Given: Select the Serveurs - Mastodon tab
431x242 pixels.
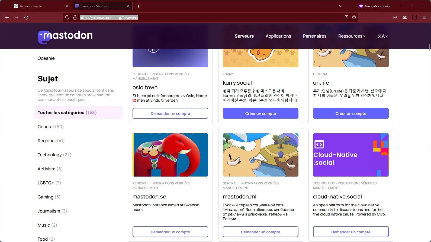Looking at the screenshot, I should [102, 6].
